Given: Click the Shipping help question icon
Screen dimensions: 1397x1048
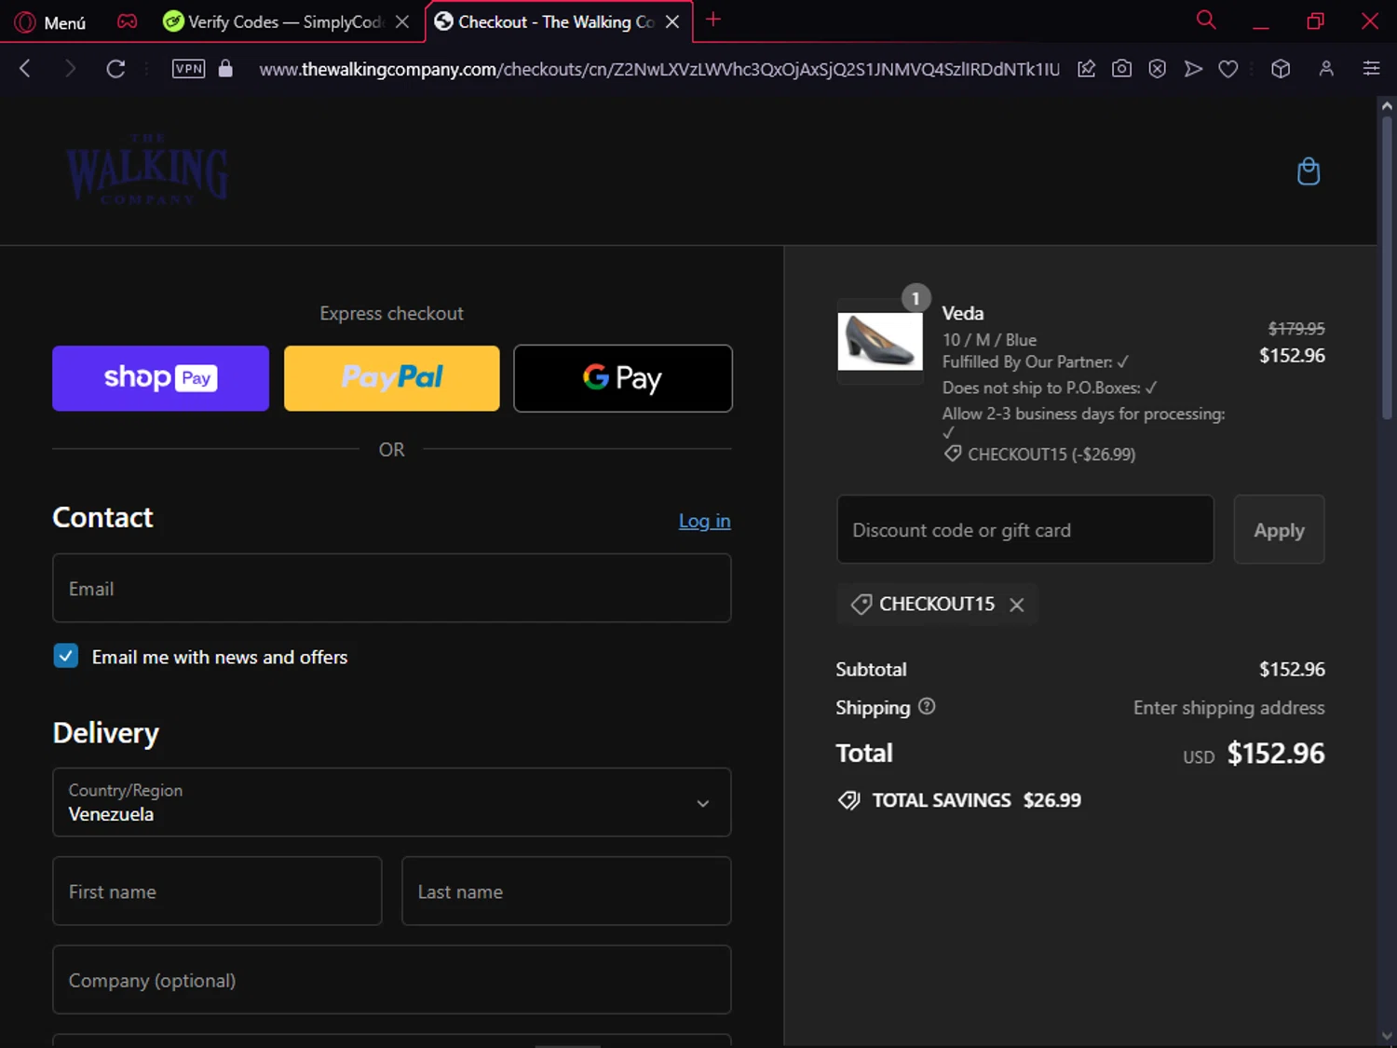Looking at the screenshot, I should (927, 706).
